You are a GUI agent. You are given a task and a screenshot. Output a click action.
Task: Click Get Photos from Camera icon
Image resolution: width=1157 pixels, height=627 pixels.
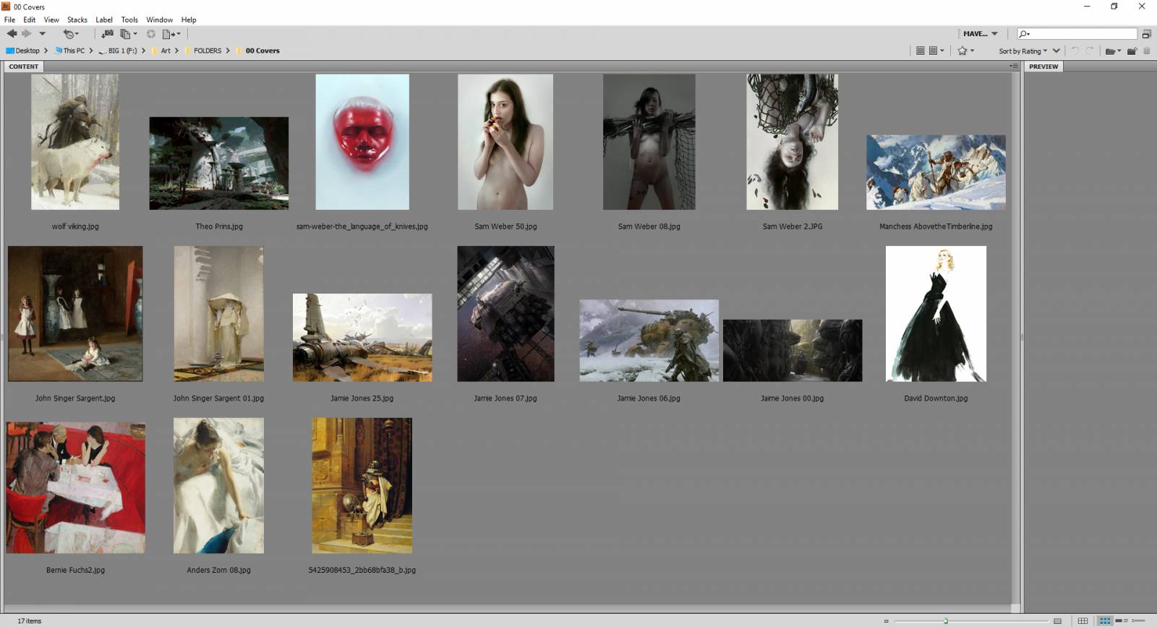107,34
